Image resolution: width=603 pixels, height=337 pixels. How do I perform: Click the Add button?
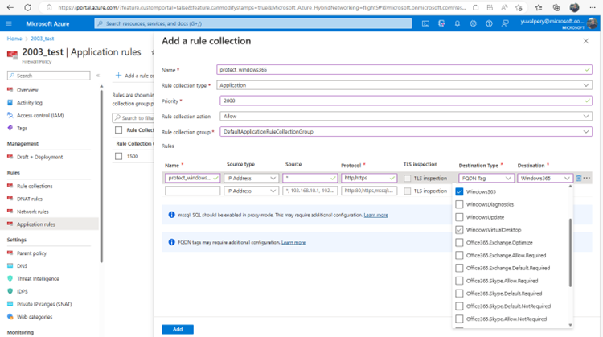(x=178, y=329)
